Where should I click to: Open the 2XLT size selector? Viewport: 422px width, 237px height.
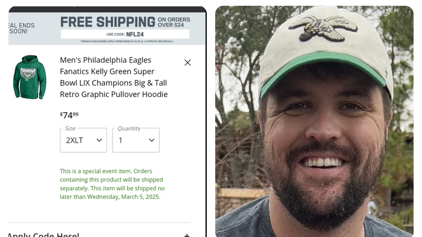pyautogui.click(x=83, y=140)
